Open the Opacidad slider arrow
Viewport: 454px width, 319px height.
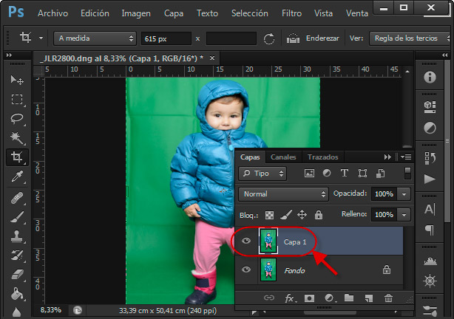click(404, 193)
